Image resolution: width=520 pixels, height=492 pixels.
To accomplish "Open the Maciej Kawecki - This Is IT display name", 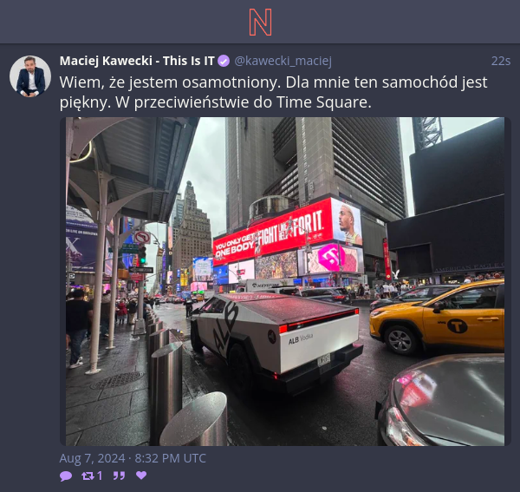I will pyautogui.click(x=137, y=61).
